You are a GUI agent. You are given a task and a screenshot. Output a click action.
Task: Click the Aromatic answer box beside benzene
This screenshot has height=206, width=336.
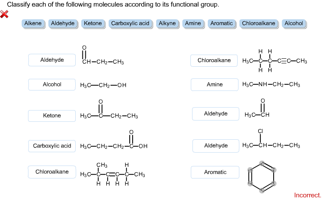tap(215, 172)
